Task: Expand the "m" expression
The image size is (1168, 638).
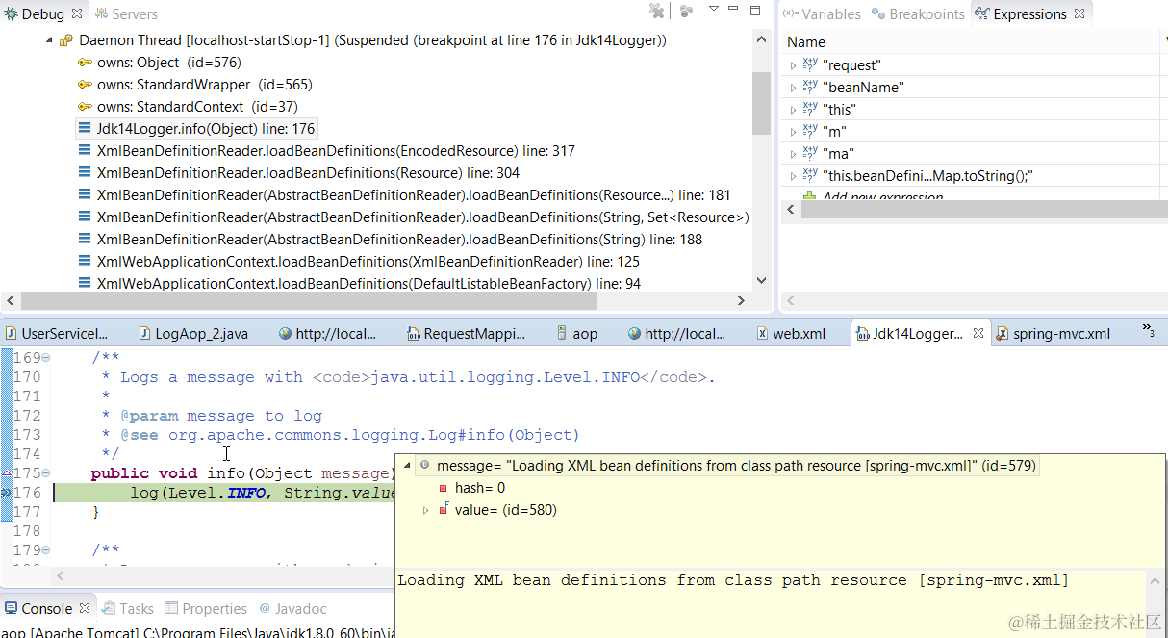Action: click(793, 132)
